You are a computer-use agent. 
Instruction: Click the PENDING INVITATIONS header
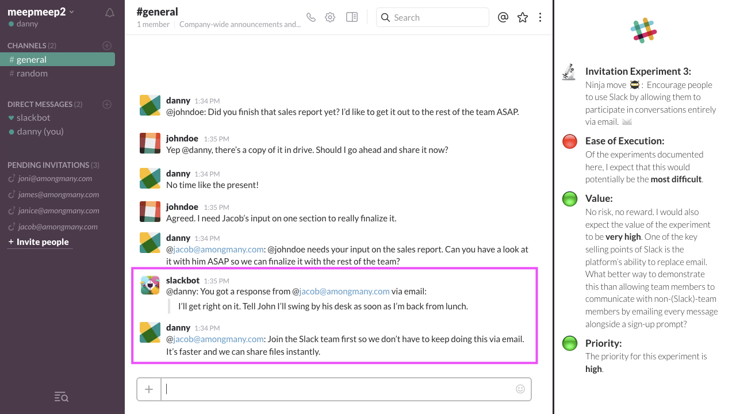point(53,165)
